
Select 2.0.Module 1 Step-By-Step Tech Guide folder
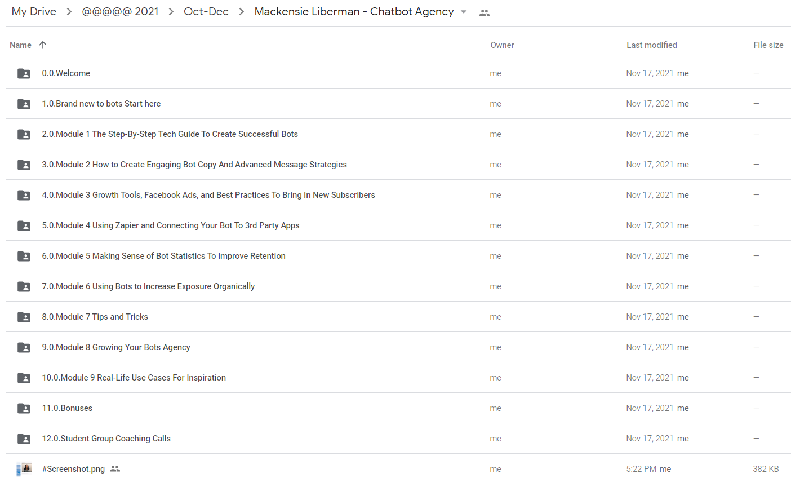pos(170,134)
